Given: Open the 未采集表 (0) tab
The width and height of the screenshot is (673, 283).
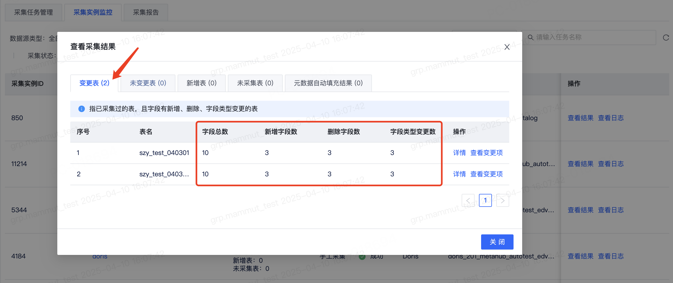Looking at the screenshot, I should [x=255, y=83].
